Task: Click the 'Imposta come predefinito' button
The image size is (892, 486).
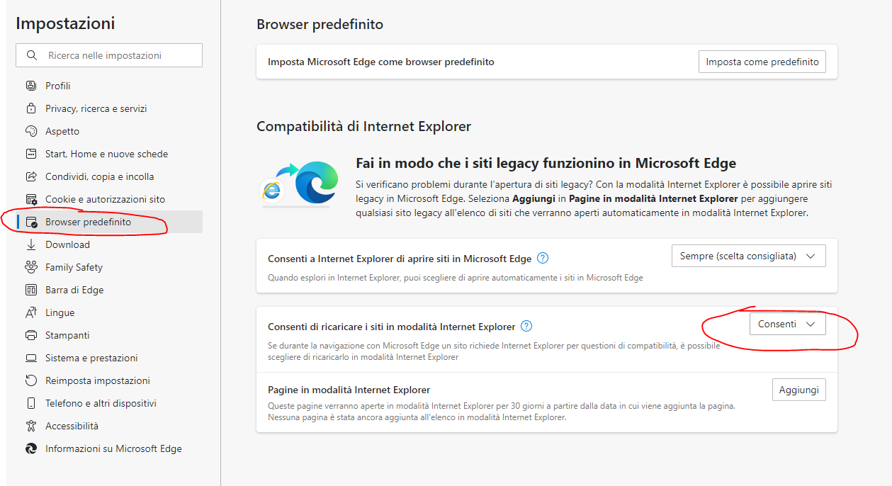Action: [762, 62]
